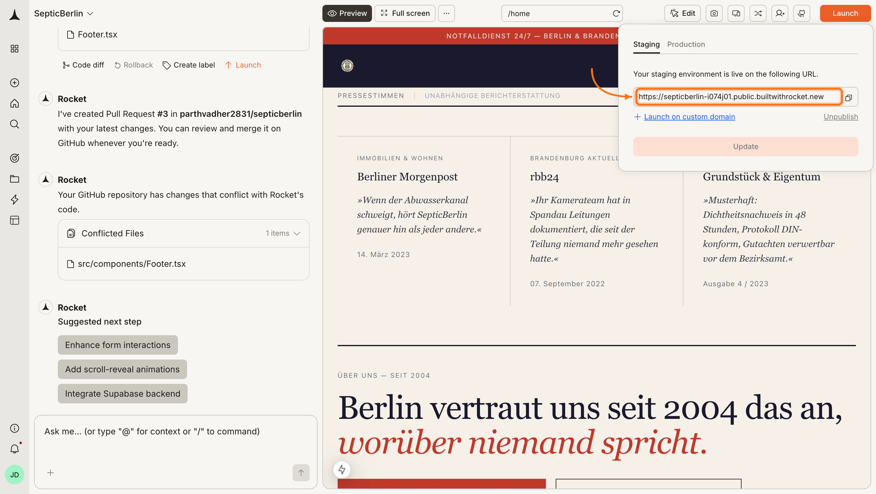
Task: Copy the staging URL with the copy icon
Action: [849, 98]
